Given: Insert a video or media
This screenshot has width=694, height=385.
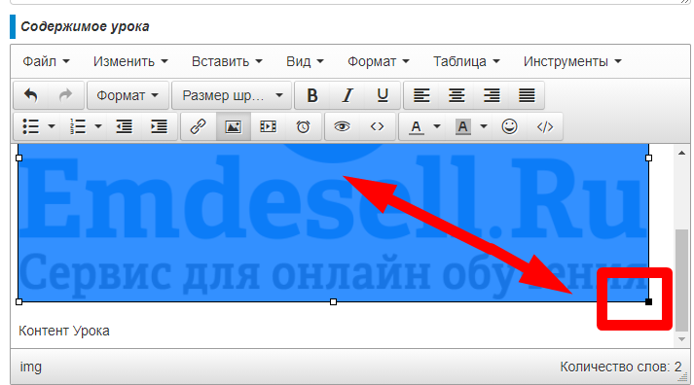Looking at the screenshot, I should click(x=269, y=126).
